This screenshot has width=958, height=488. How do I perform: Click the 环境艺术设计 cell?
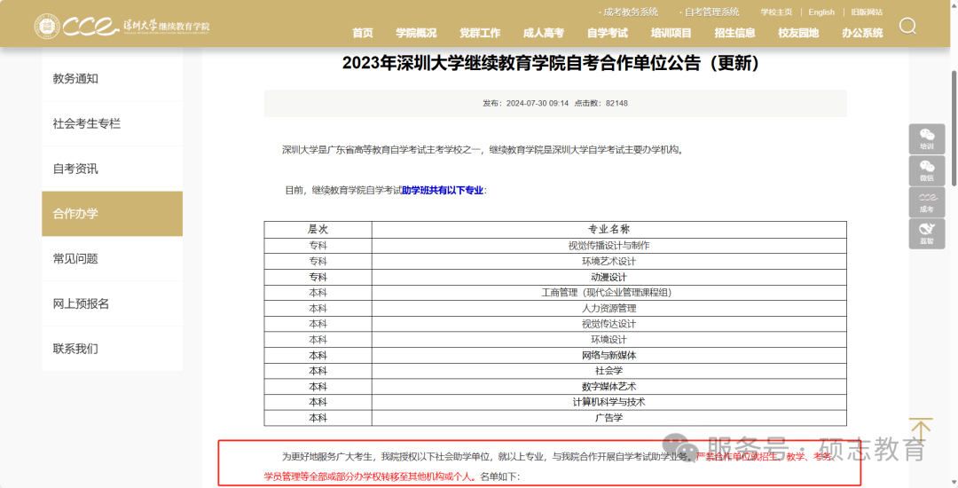point(609,262)
